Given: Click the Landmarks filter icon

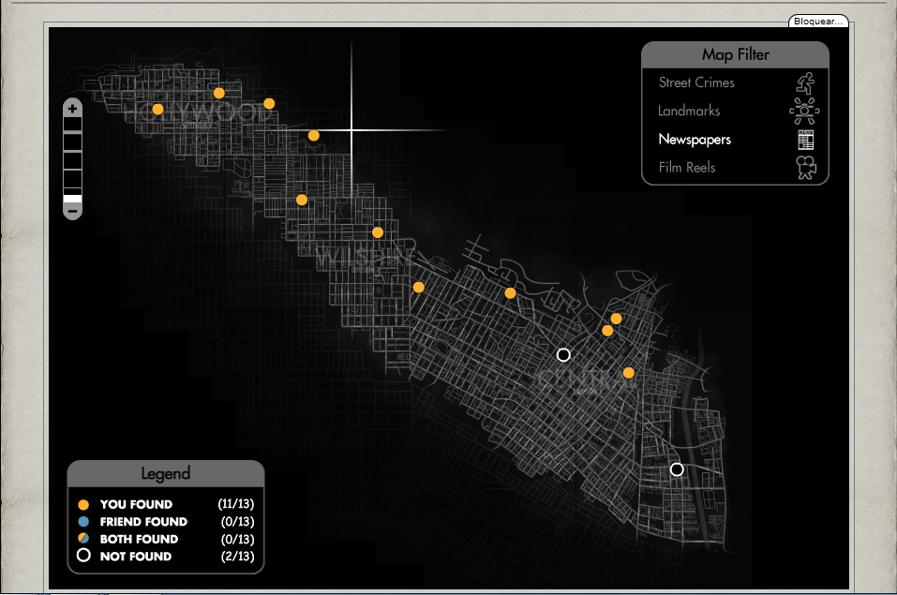Looking at the screenshot, I should pyautogui.click(x=803, y=112).
